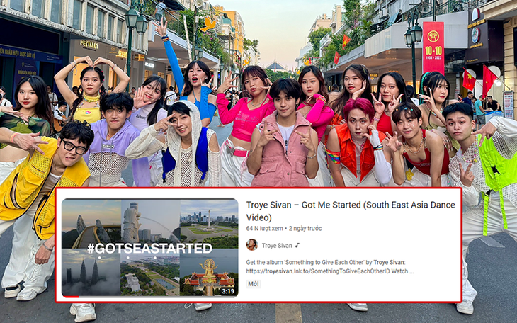Click the Troye Sivan channel avatar

(x=251, y=244)
